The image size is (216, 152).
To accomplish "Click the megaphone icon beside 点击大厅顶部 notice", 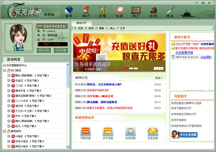I will 173,44.
